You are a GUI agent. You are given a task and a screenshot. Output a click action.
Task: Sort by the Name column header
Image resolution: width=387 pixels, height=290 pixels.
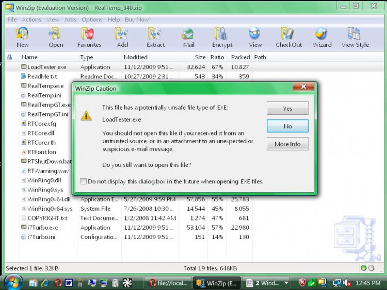point(49,57)
